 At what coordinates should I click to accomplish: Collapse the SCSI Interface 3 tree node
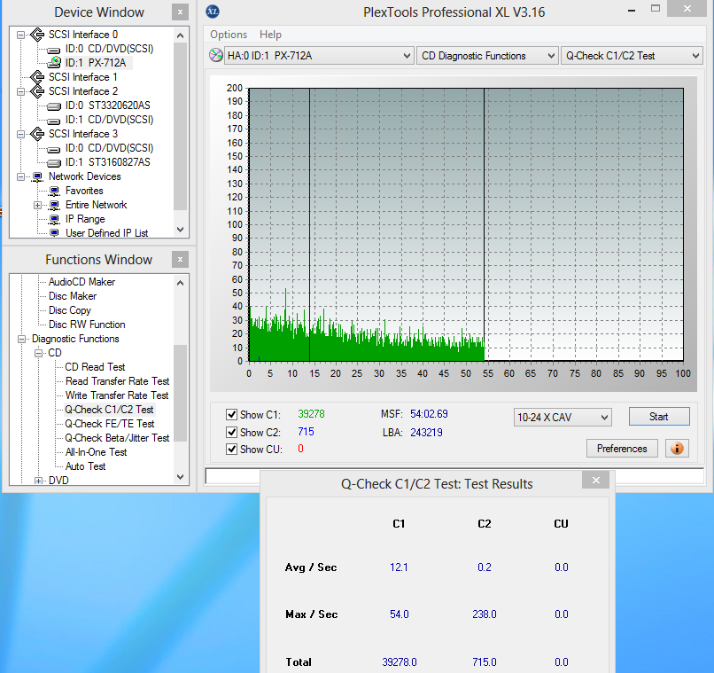click(x=20, y=134)
